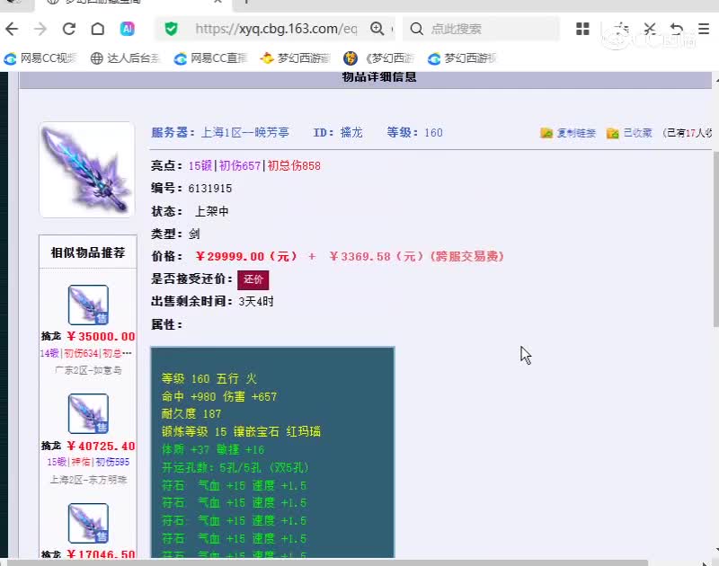Open the 达人后台 bookmark

coord(126,58)
